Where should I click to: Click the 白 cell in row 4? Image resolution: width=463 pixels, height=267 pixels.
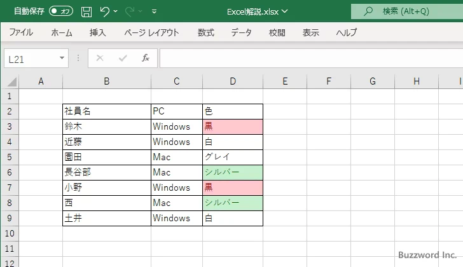pyautogui.click(x=233, y=142)
